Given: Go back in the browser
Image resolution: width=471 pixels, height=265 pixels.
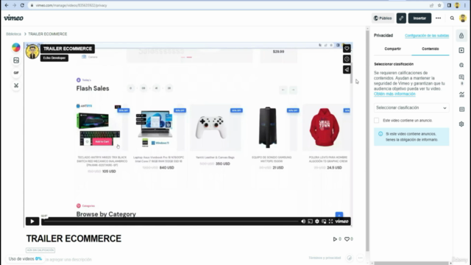Looking at the screenshot, I should click(7, 5).
